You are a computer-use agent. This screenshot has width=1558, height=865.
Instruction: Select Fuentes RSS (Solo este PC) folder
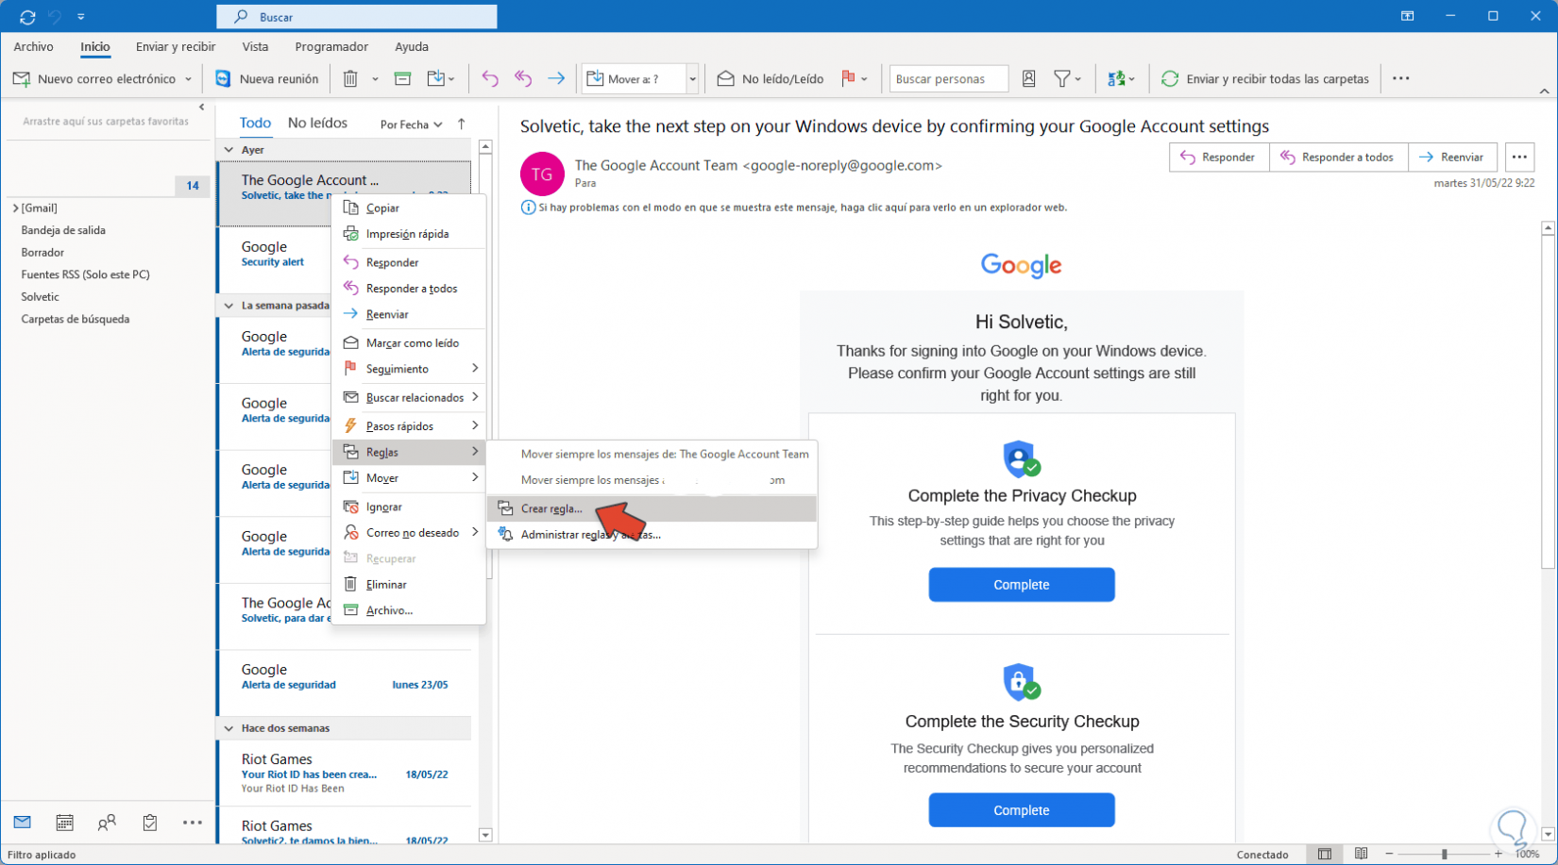point(86,274)
